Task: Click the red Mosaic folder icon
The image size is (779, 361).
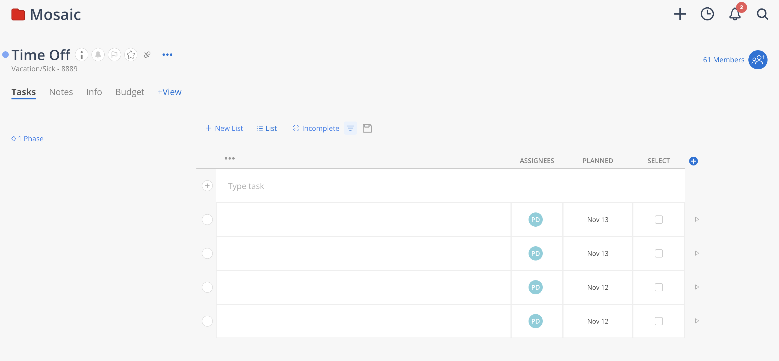Action: [18, 14]
